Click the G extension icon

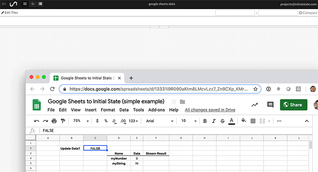pyautogui.click(x=298, y=89)
